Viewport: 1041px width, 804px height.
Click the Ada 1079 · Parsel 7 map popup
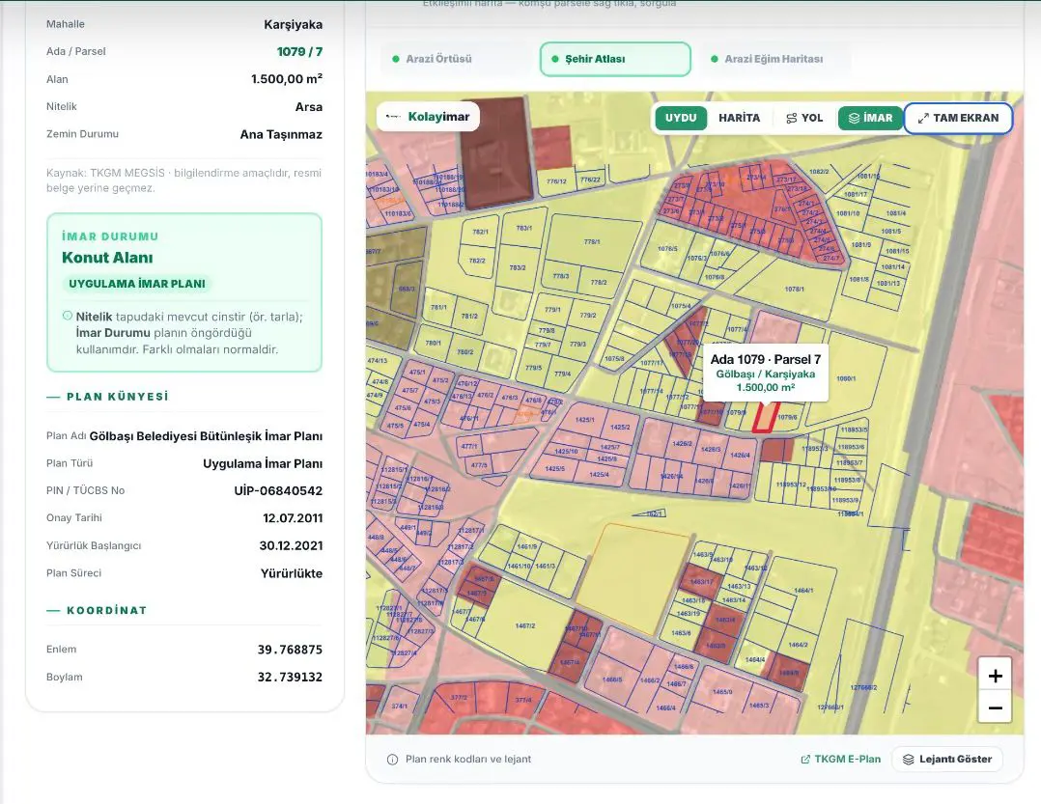click(766, 373)
